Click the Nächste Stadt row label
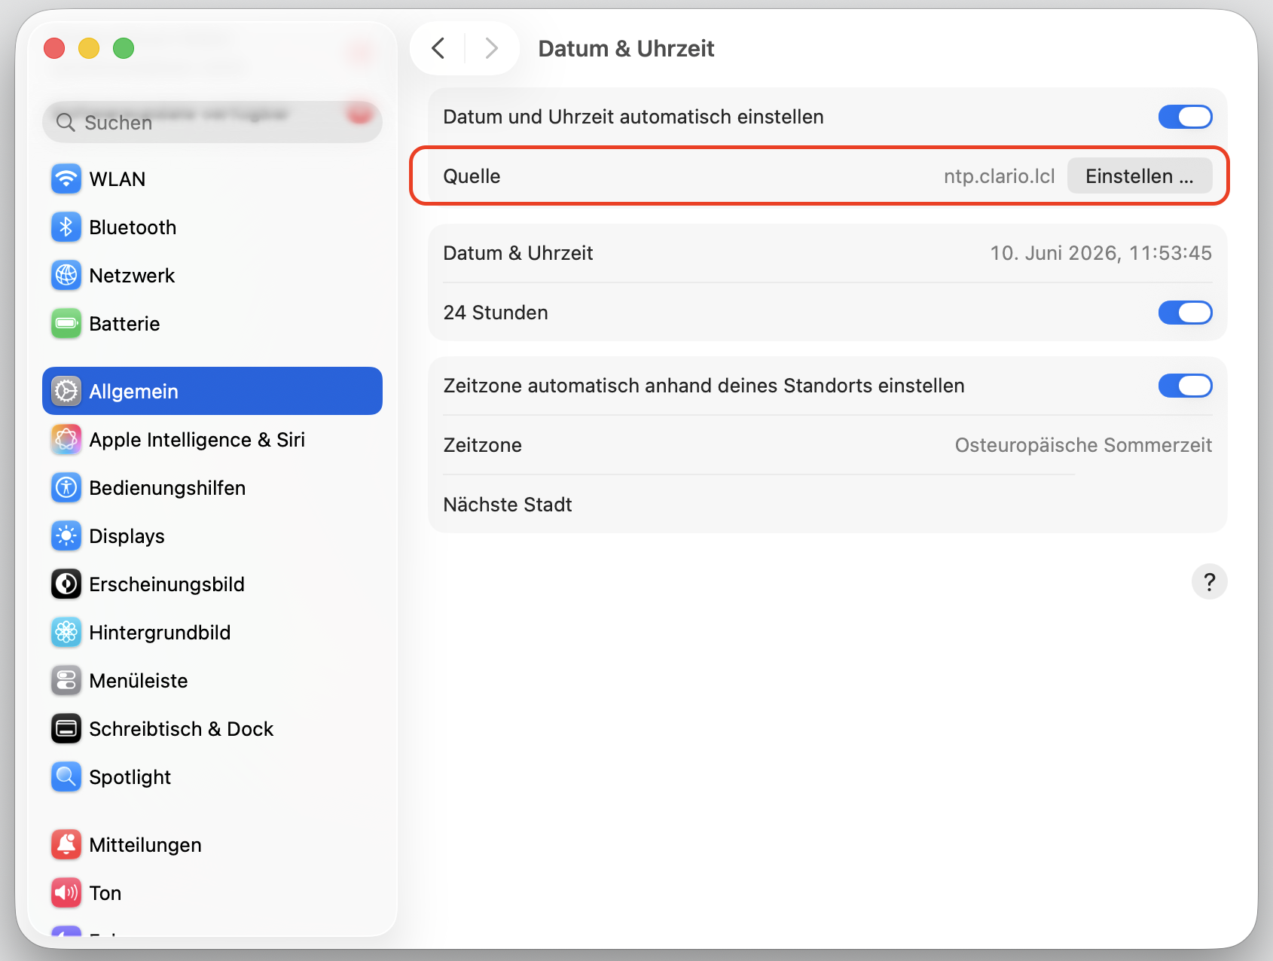This screenshot has width=1273, height=961. coord(508,505)
